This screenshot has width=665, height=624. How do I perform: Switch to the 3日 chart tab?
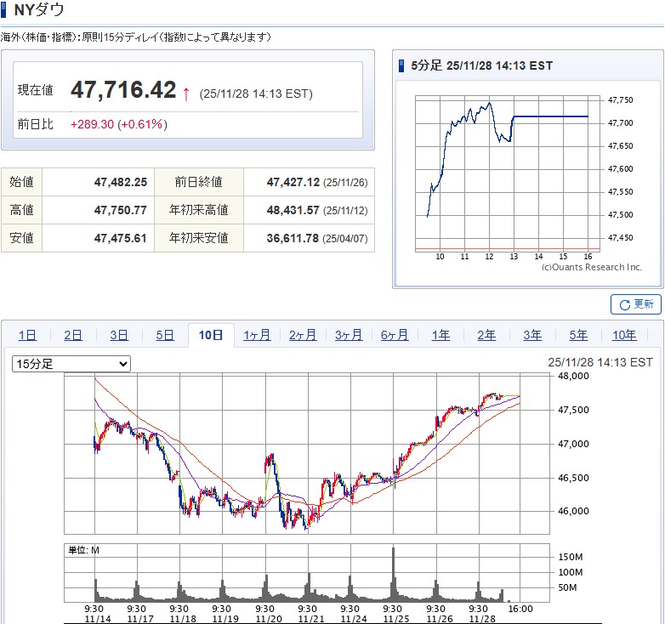coord(119,335)
